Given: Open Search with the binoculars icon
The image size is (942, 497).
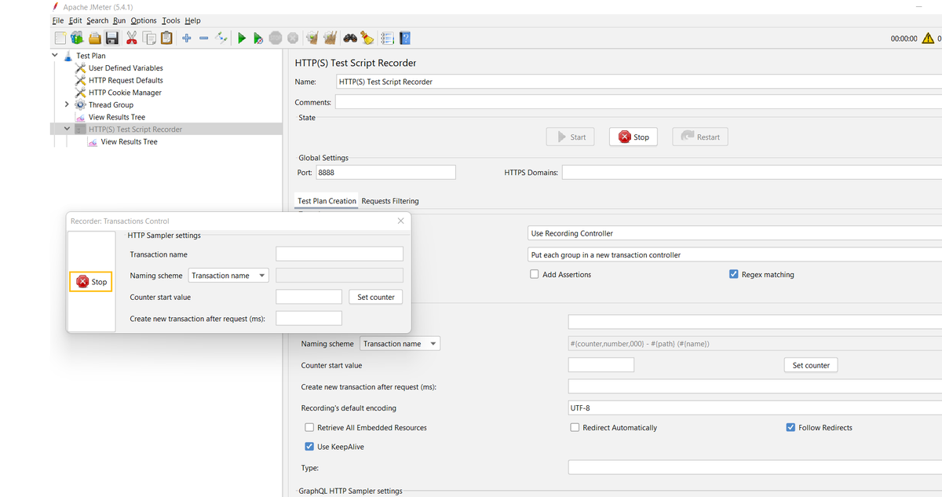Looking at the screenshot, I should pos(350,38).
